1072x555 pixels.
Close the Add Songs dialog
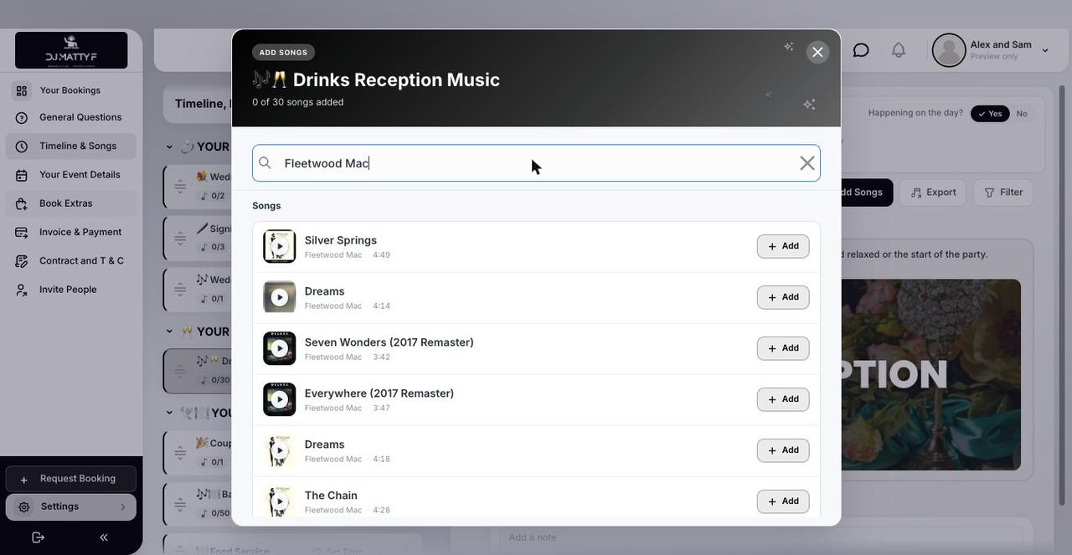pyautogui.click(x=817, y=52)
